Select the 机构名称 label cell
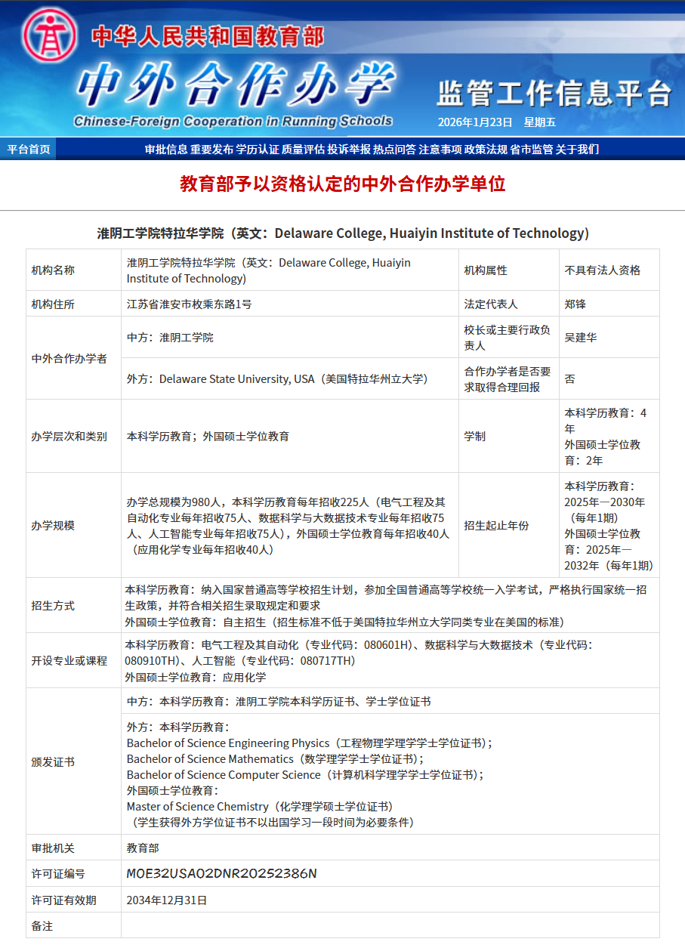This screenshot has width=685, height=945. click(73, 270)
